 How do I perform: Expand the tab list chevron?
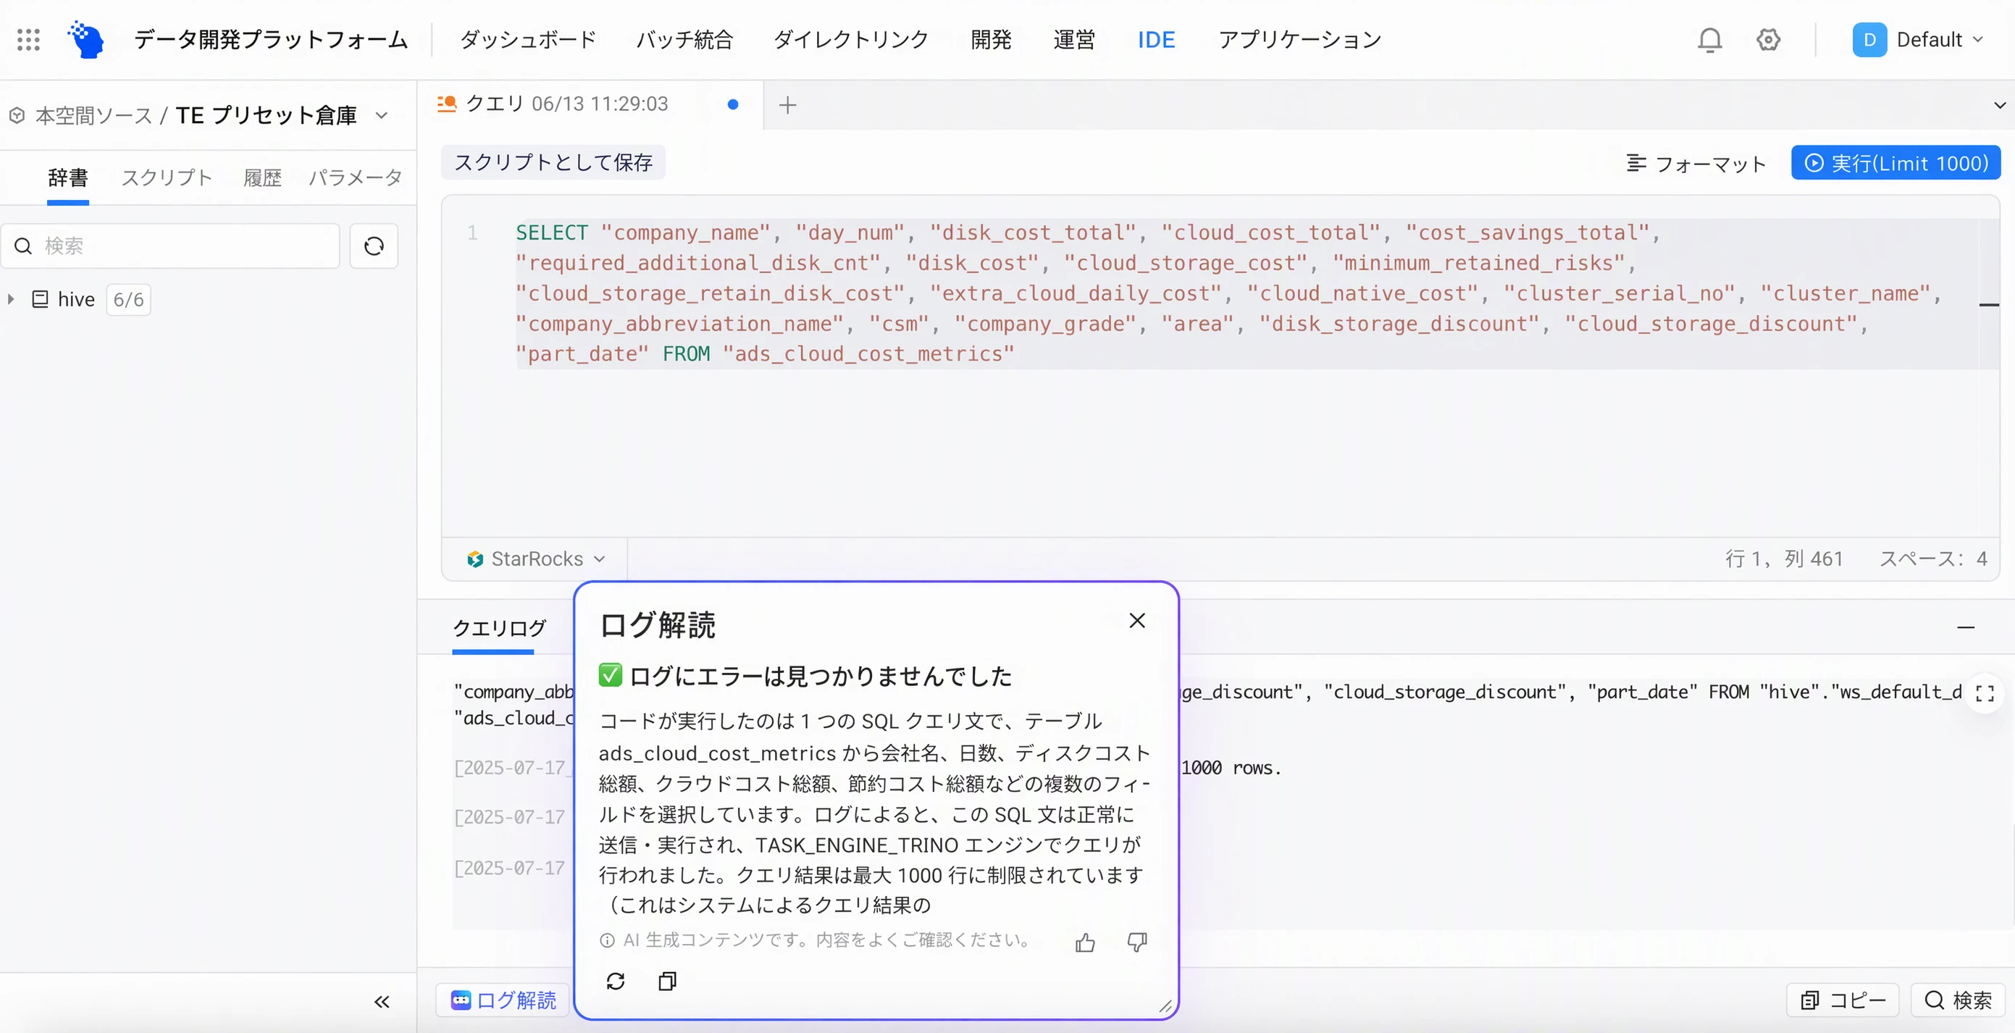[x=1999, y=105]
